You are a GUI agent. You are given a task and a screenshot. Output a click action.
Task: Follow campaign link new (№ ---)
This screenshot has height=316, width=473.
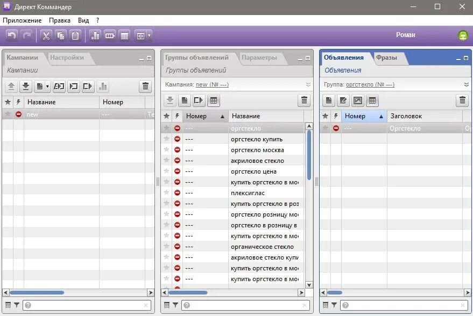click(x=212, y=85)
